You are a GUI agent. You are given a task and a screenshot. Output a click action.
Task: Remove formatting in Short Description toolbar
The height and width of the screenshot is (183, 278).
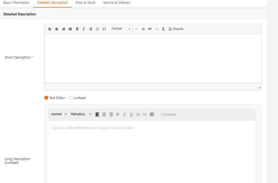[x=164, y=29]
